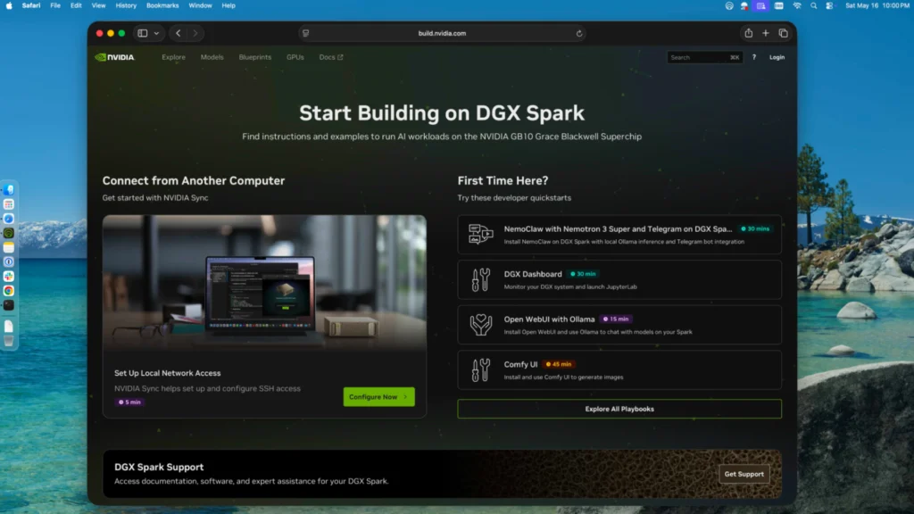Click the Set Up Local Network Access heading
Viewport: 914px width, 514px height.
click(167, 373)
